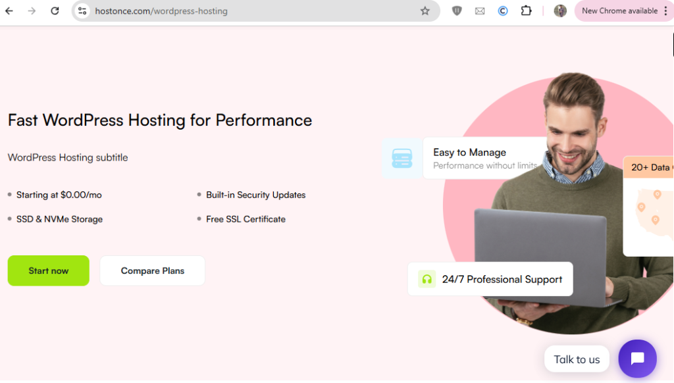This screenshot has width=674, height=383.
Task: Open the purple chat bubble widget
Action: point(637,359)
